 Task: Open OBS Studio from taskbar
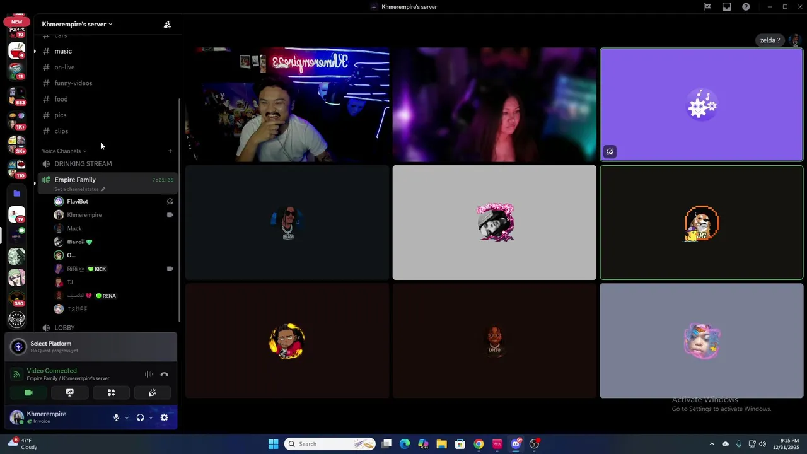[534, 444]
